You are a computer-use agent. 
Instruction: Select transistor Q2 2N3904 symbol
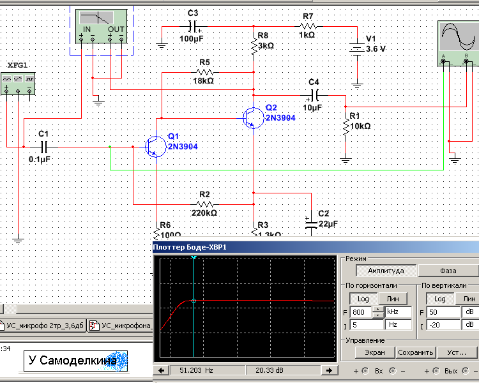pyautogui.click(x=252, y=117)
